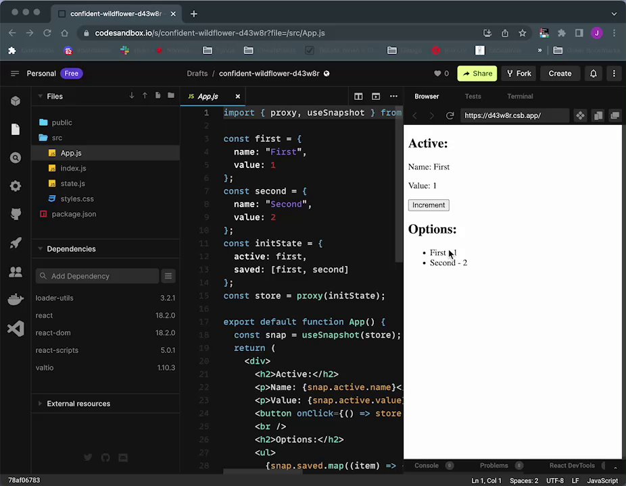Screen dimensions: 626x486
Task: Create a new file in Files panel
Action: point(158,96)
